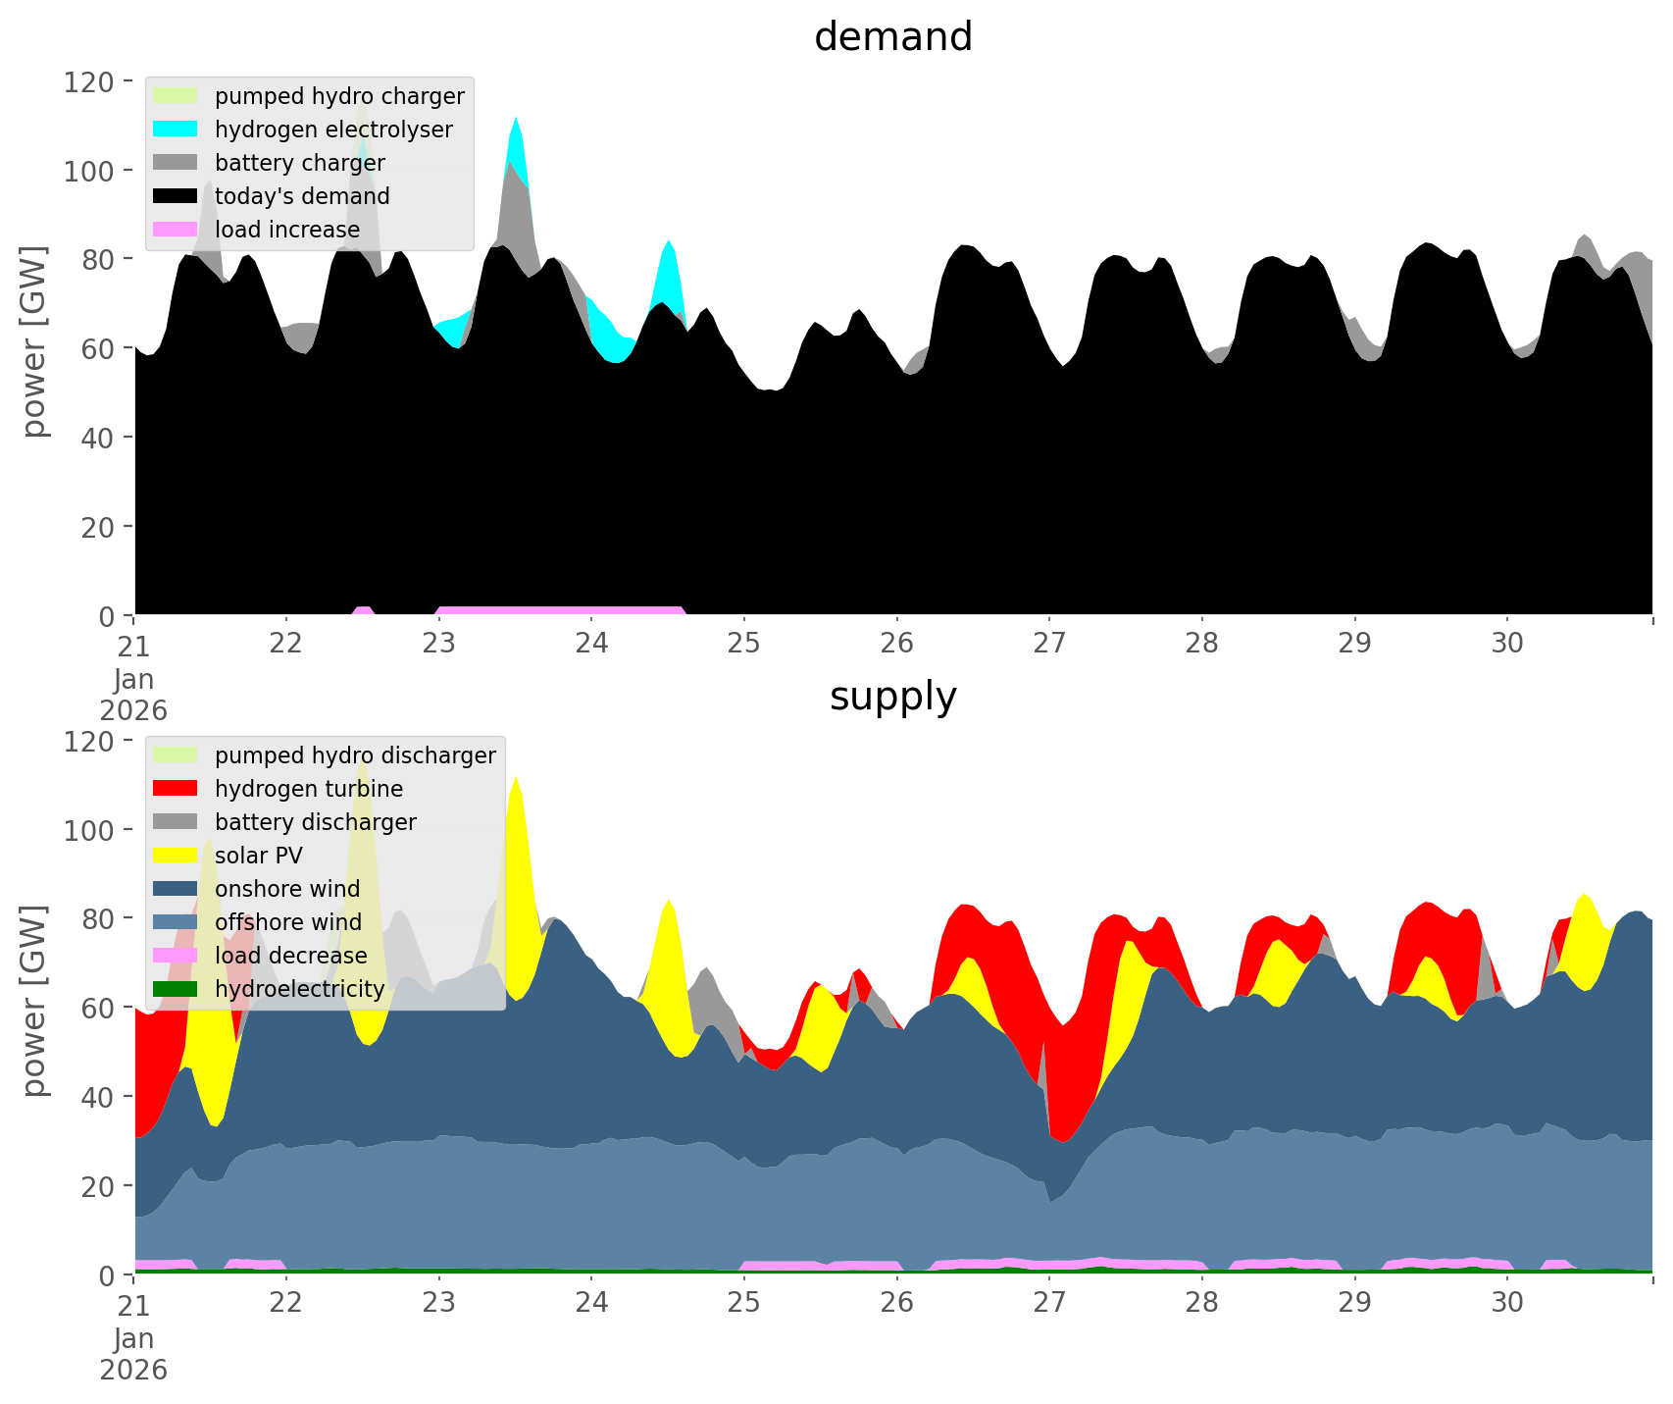Click date tick 25 on demand chart axis
Image resolution: width=1673 pixels, height=1404 pixels.
tap(744, 644)
